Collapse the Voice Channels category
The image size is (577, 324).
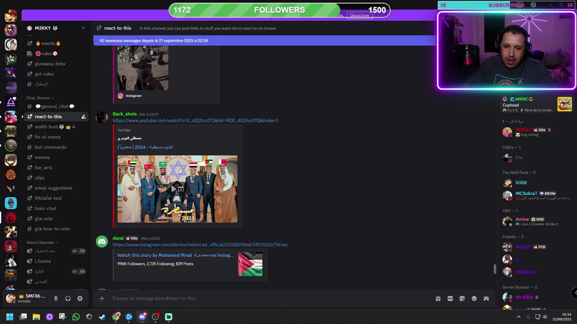click(x=42, y=243)
